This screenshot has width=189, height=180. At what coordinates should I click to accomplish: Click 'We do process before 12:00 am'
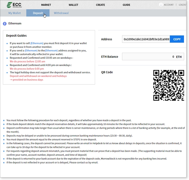point(28,62)
